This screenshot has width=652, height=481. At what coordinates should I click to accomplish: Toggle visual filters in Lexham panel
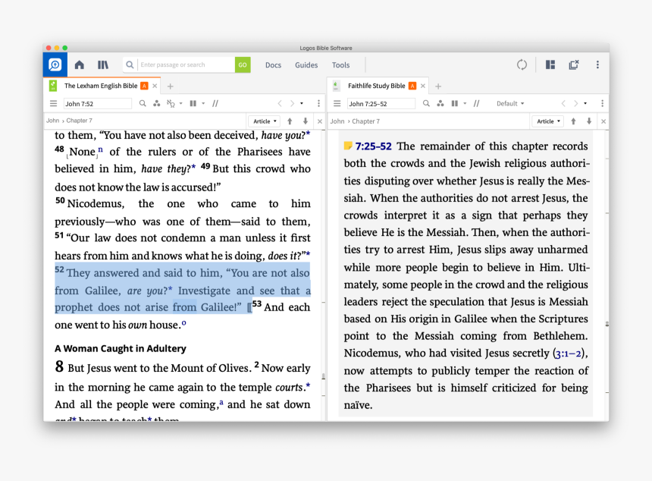pos(171,103)
